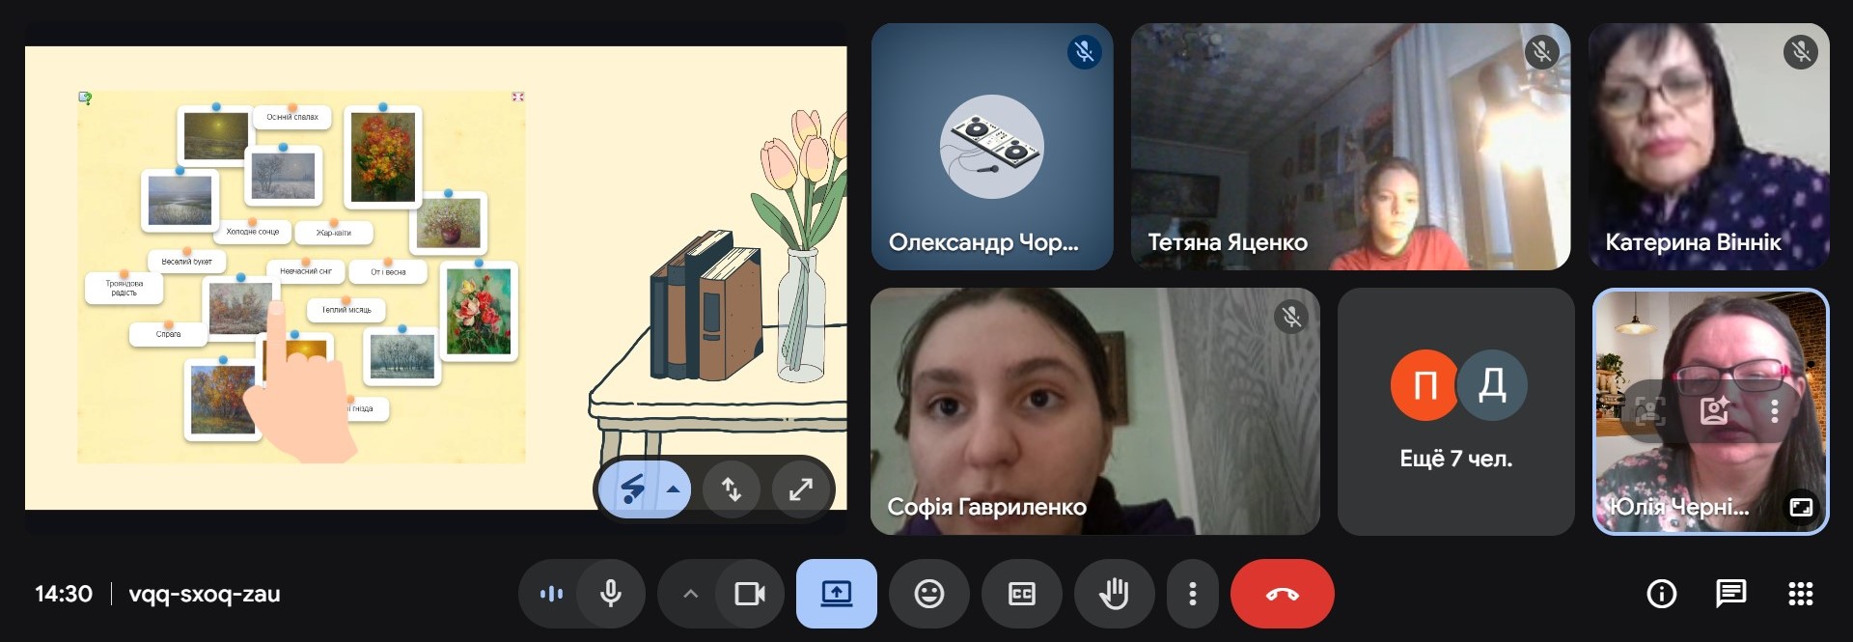Open the emoji reactions panel

click(928, 594)
